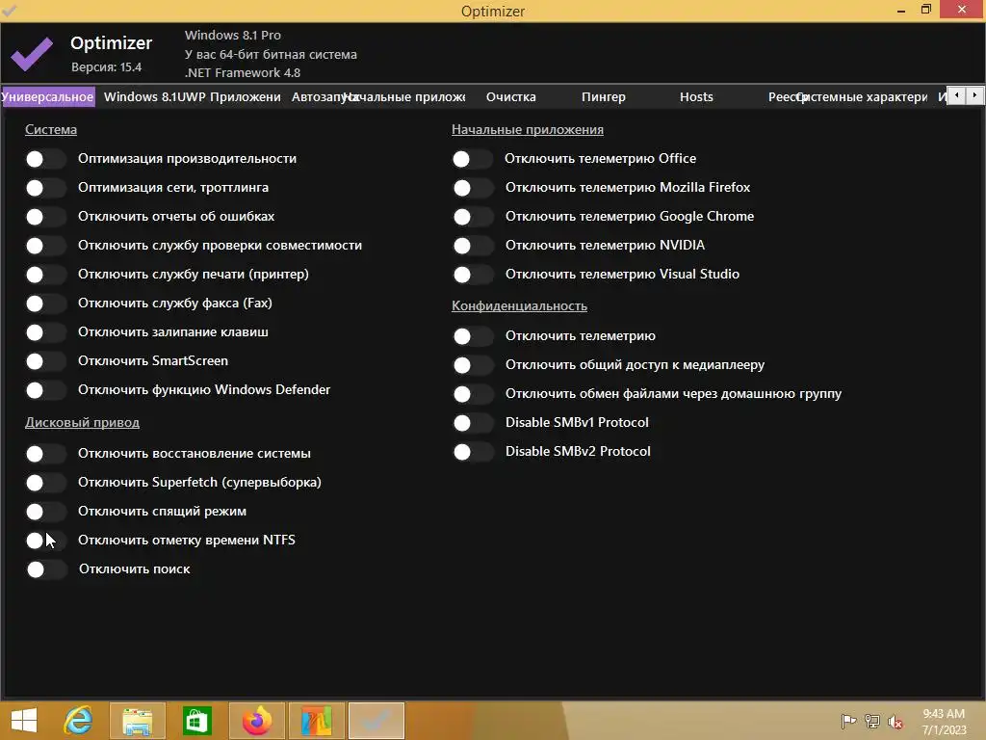Switch to the Очистка tab
The height and width of the screenshot is (740, 986).
pyautogui.click(x=510, y=97)
